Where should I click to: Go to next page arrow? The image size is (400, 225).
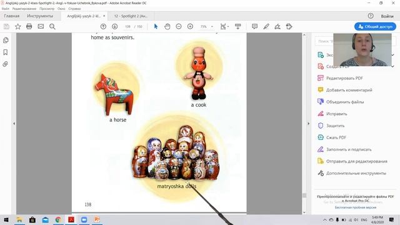click(115, 26)
